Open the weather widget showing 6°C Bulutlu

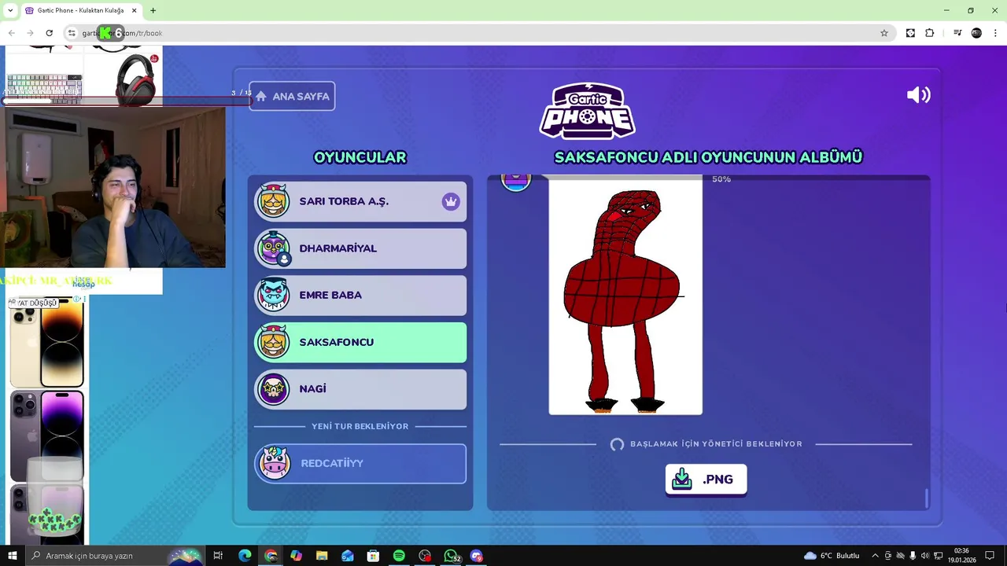pyautogui.click(x=832, y=556)
